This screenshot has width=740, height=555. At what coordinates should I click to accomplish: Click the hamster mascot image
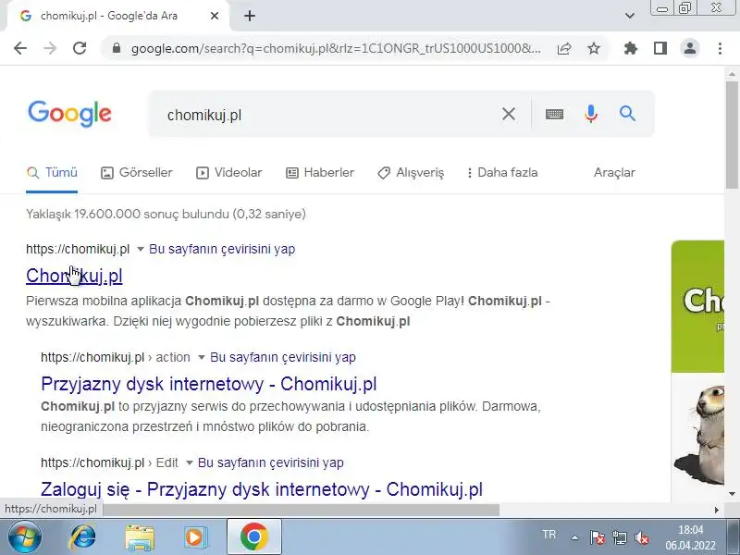[x=699, y=434]
